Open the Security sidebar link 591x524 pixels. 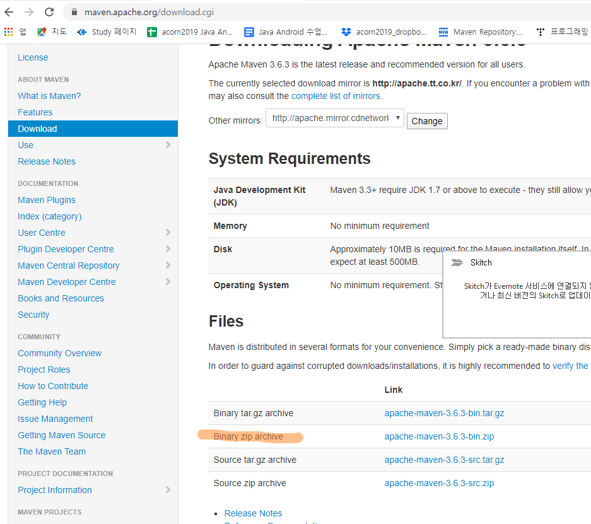tap(33, 315)
